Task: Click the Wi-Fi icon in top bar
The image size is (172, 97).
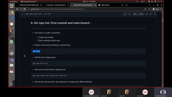Action: tap(149, 2)
